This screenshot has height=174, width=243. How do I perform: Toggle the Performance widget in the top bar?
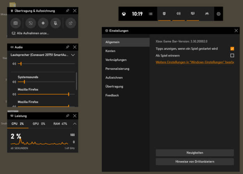pos(193,14)
